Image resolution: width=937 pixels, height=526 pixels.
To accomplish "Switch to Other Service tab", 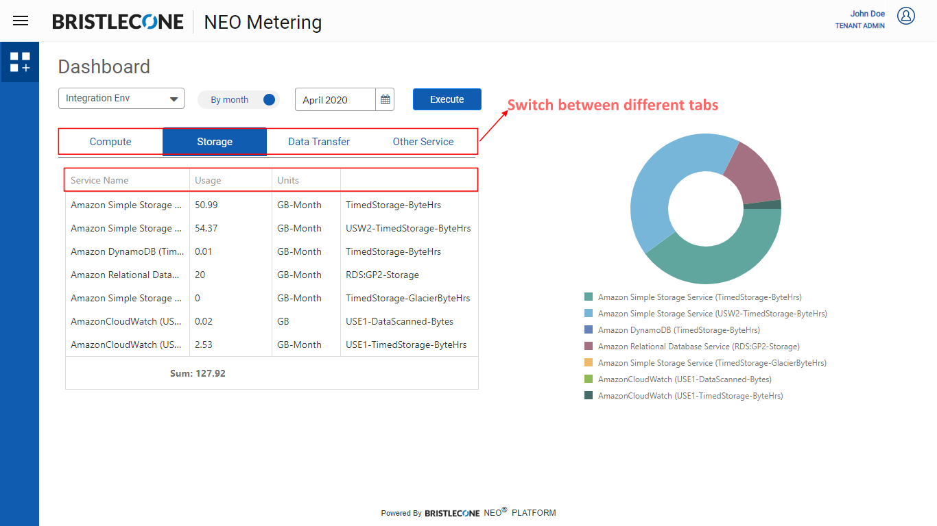I will click(423, 142).
